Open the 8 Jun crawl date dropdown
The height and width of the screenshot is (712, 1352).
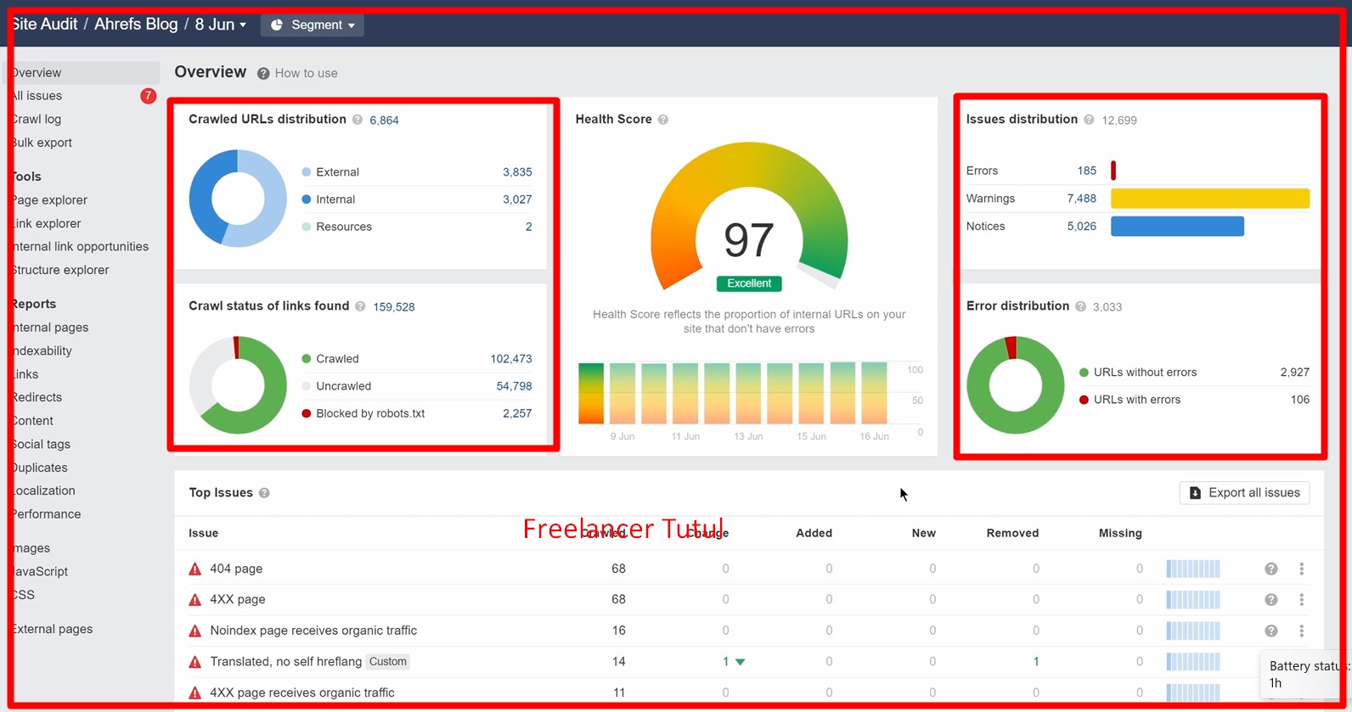click(x=221, y=25)
